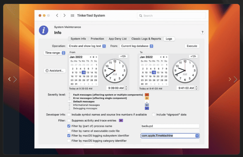Select day 13 in To calendar
The width and height of the screenshot is (243, 157).
pyautogui.click(x=158, y=72)
